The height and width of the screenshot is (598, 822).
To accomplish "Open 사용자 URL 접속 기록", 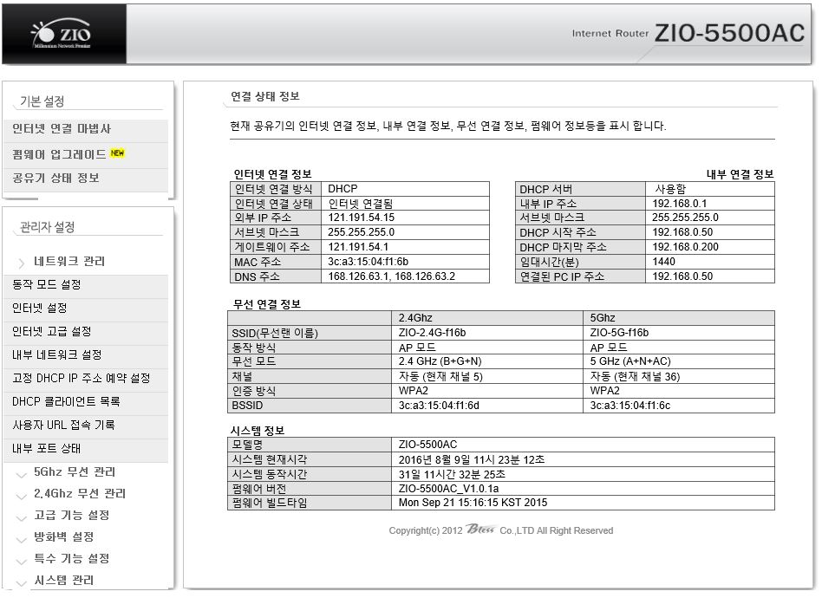I will pos(62,426).
